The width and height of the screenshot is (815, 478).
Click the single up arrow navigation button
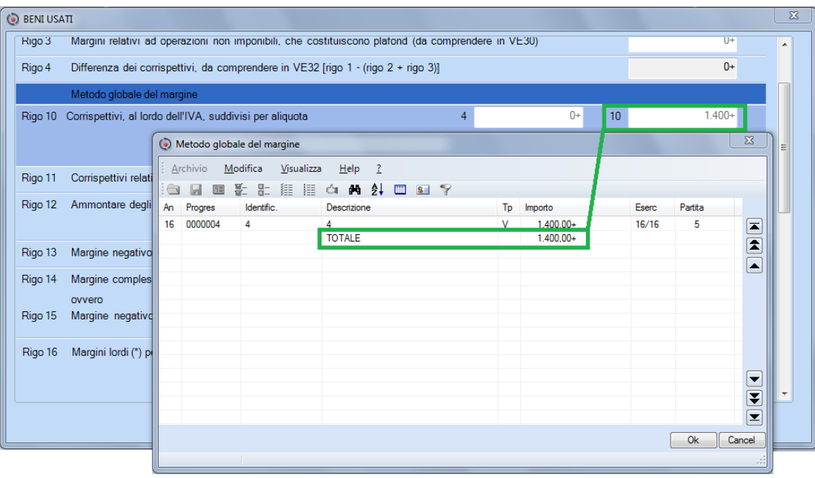(754, 265)
